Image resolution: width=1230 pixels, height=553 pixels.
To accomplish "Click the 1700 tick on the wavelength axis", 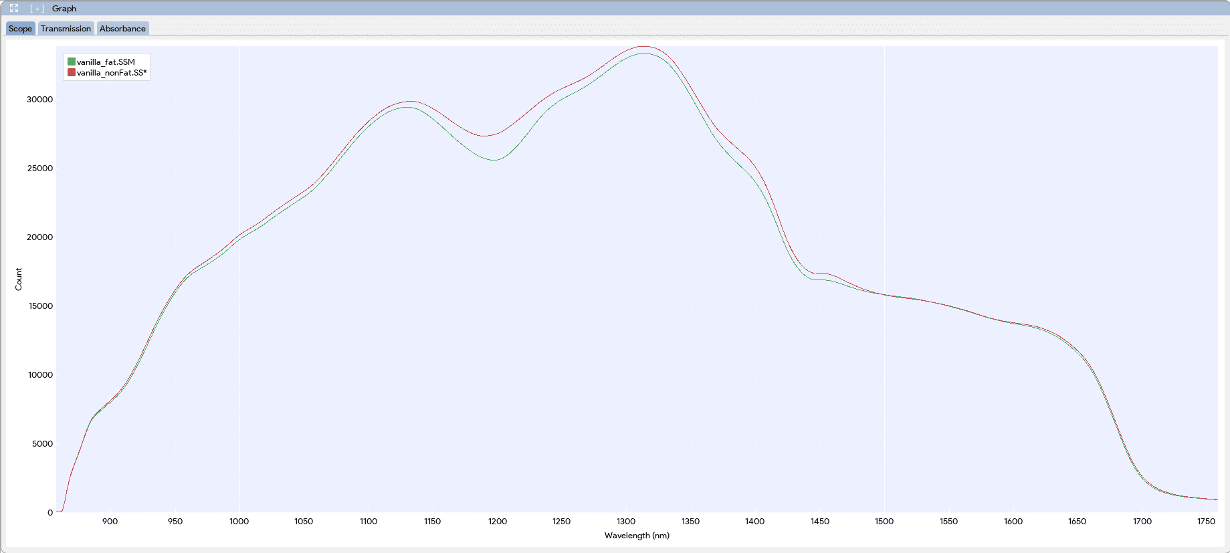I will click(x=1142, y=522).
